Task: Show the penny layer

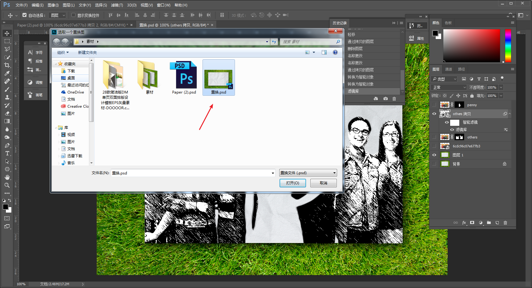Action: tap(434, 105)
